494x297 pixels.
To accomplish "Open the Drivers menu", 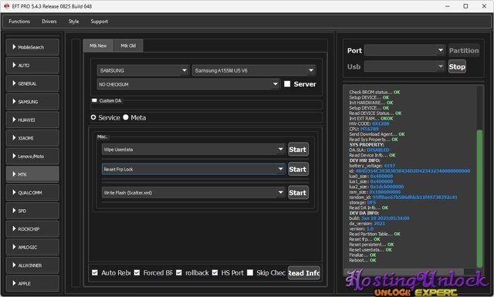I will (x=49, y=22).
